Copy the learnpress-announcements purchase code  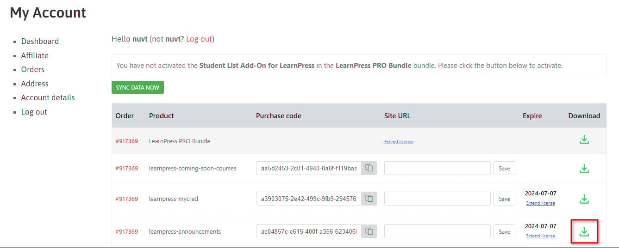pyautogui.click(x=369, y=231)
